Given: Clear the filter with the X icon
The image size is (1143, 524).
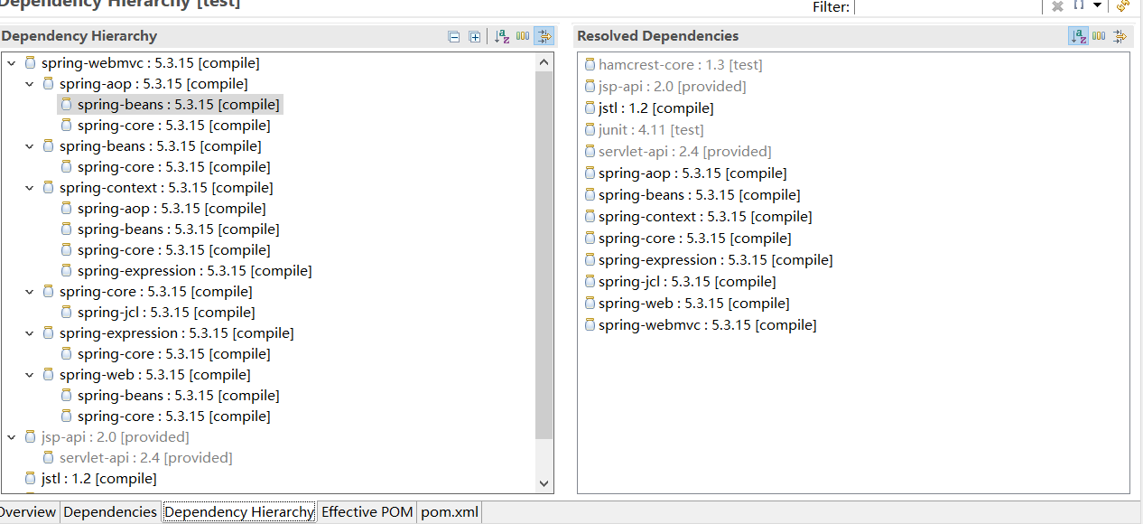Looking at the screenshot, I should pos(1057,6).
